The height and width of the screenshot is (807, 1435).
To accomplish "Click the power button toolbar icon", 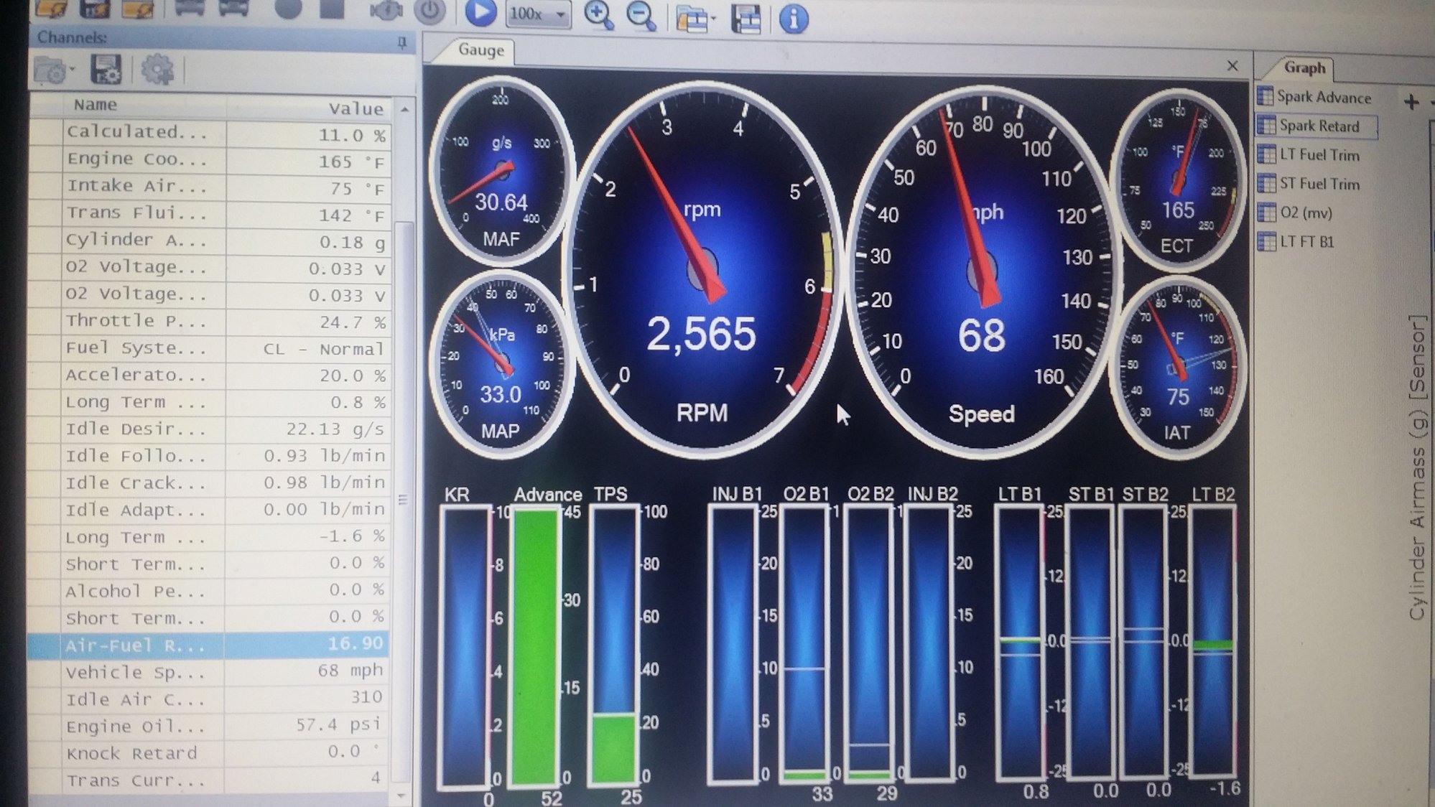I will tap(429, 11).
